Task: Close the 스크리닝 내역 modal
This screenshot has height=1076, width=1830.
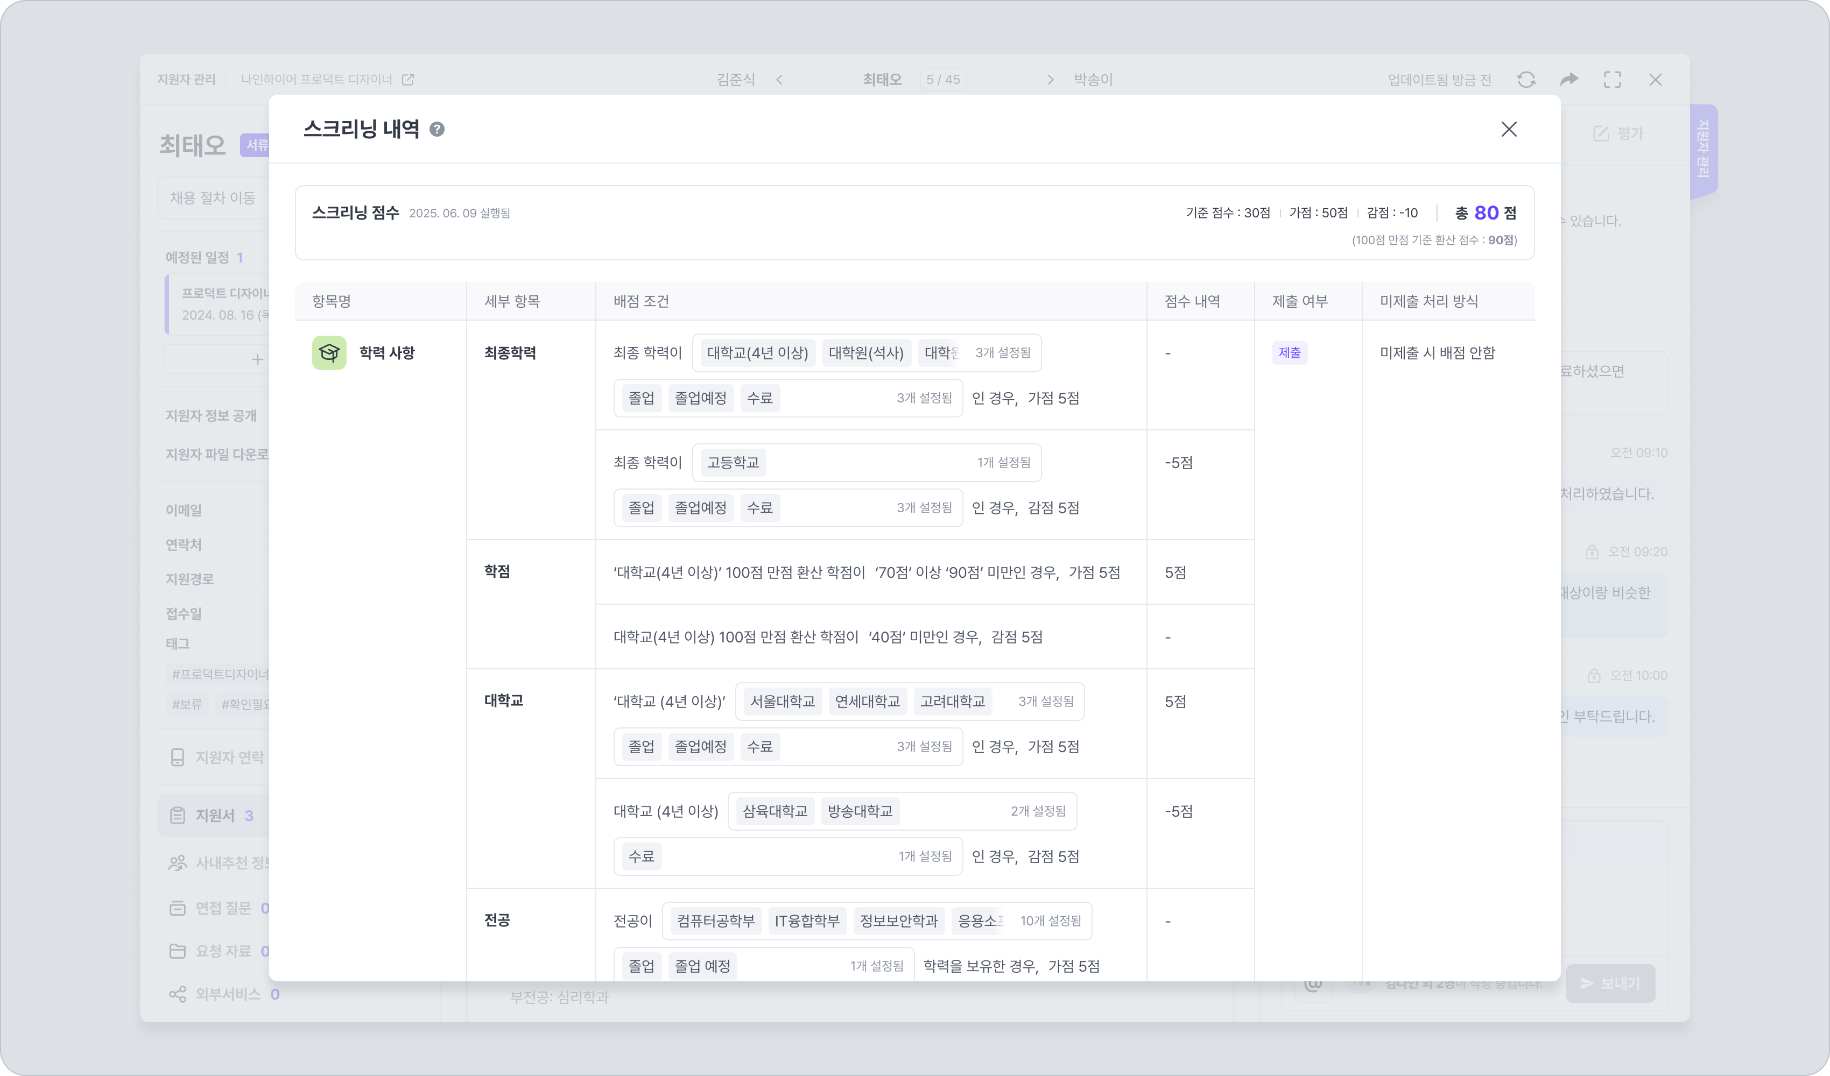Action: pos(1508,129)
